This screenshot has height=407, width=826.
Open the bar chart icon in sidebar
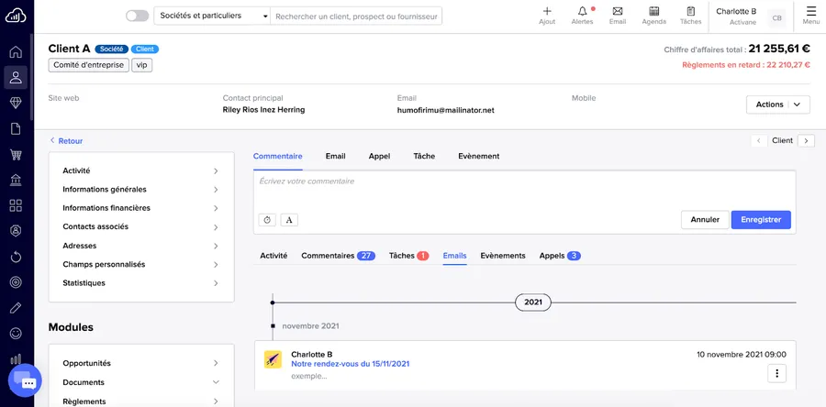(x=16, y=359)
